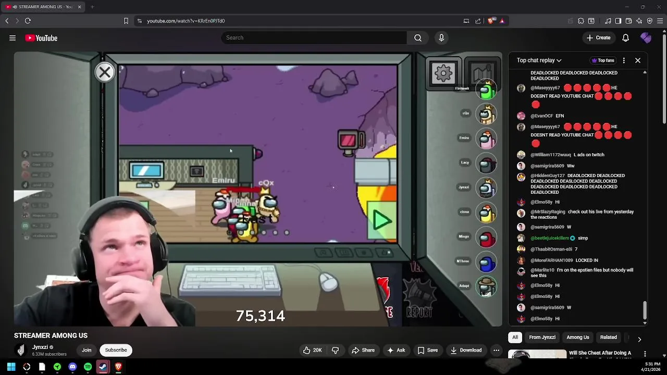Dislike the video
The width and height of the screenshot is (667, 375).
pyautogui.click(x=335, y=350)
